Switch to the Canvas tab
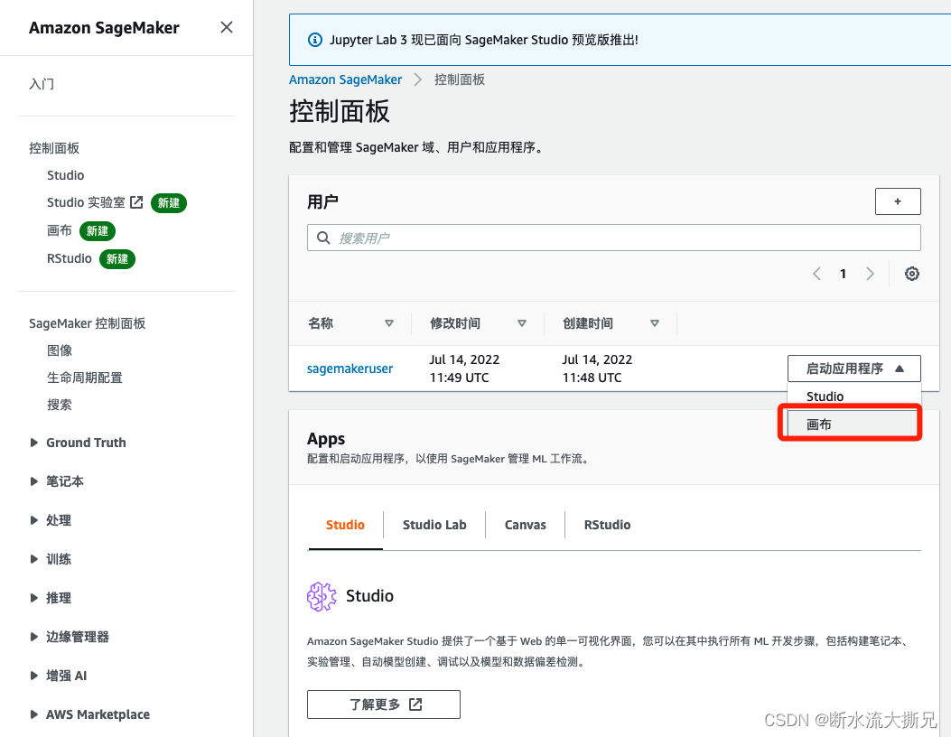 click(x=526, y=525)
